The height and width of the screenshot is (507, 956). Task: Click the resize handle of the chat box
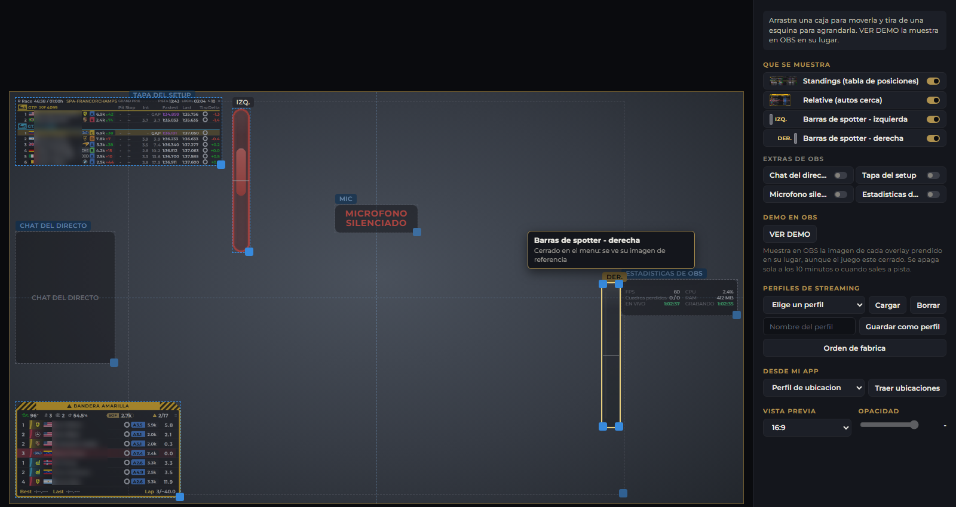pos(114,363)
